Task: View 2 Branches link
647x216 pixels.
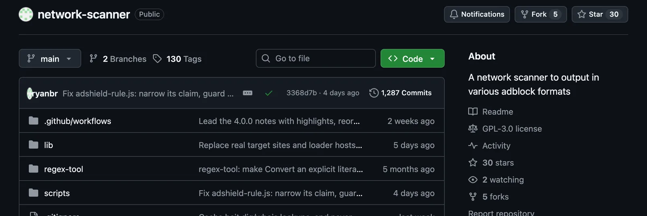Action: 125,59
